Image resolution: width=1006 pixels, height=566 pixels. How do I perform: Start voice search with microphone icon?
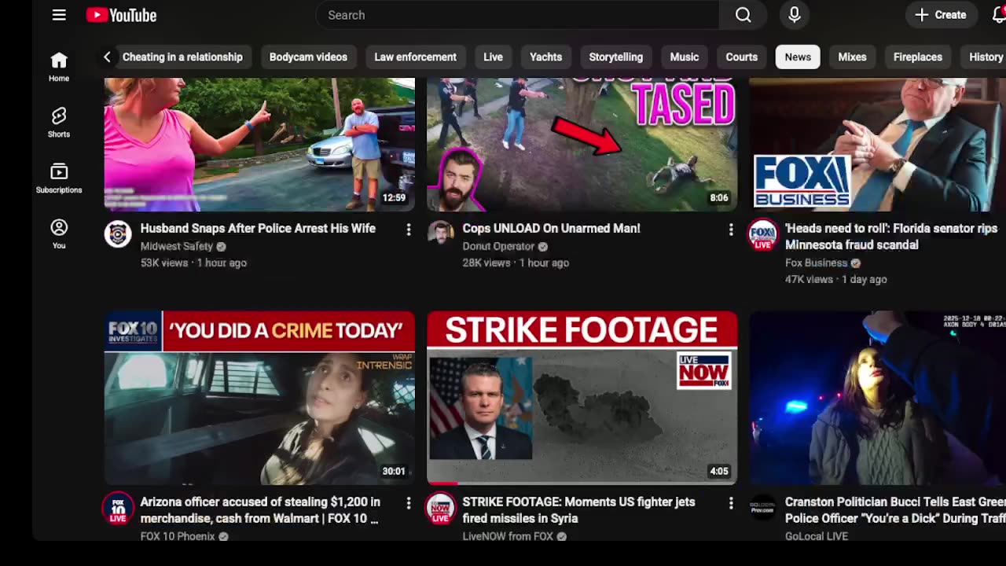coord(795,15)
